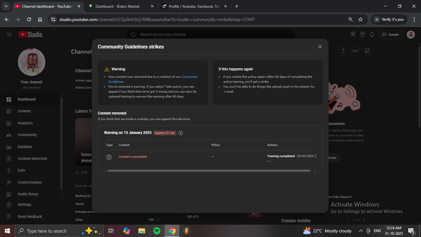The image size is (421, 237).
Task: Open the Help question mark icon
Action: (363, 35)
